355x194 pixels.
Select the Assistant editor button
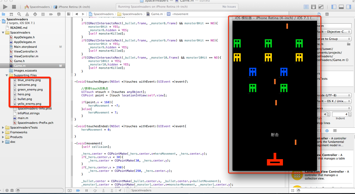coord(314,7)
